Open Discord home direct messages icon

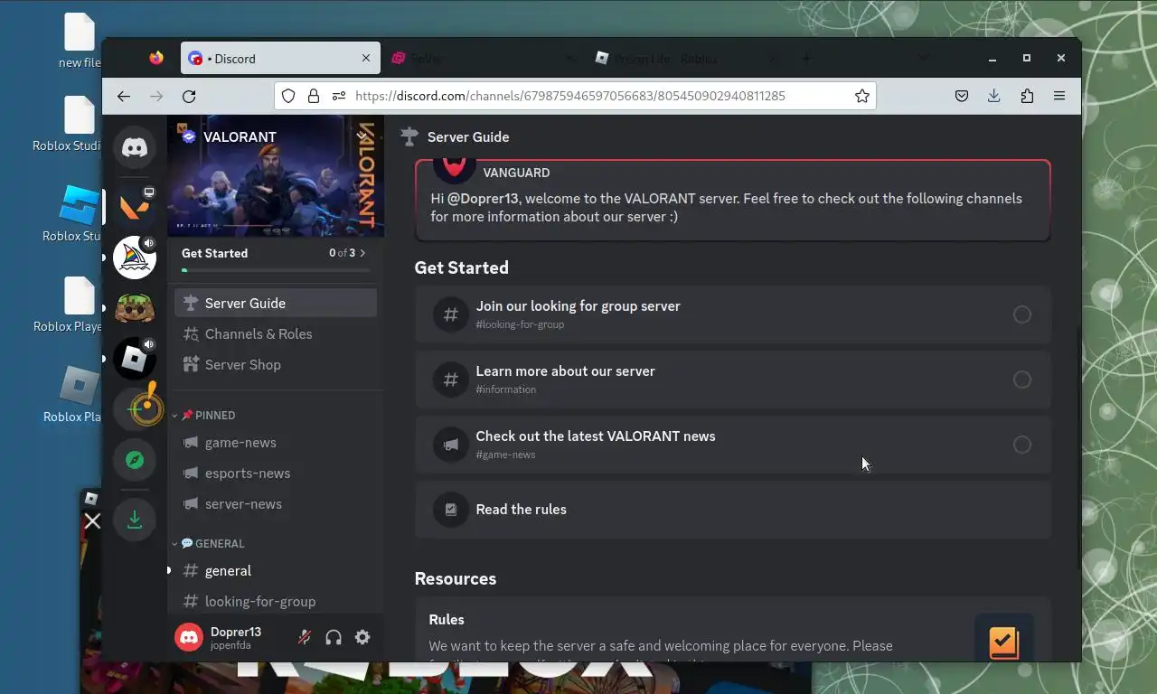click(x=135, y=147)
